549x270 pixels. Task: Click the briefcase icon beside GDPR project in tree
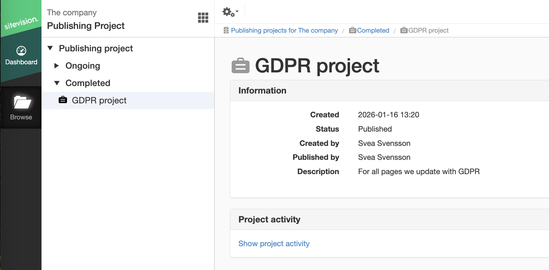(x=63, y=100)
